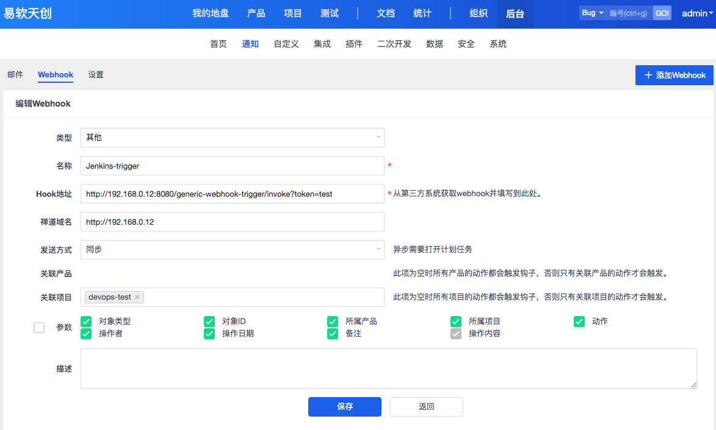Screen dimensions: 716x430
Task: Open the 发送方式 dropdown
Action: pyautogui.click(x=232, y=250)
